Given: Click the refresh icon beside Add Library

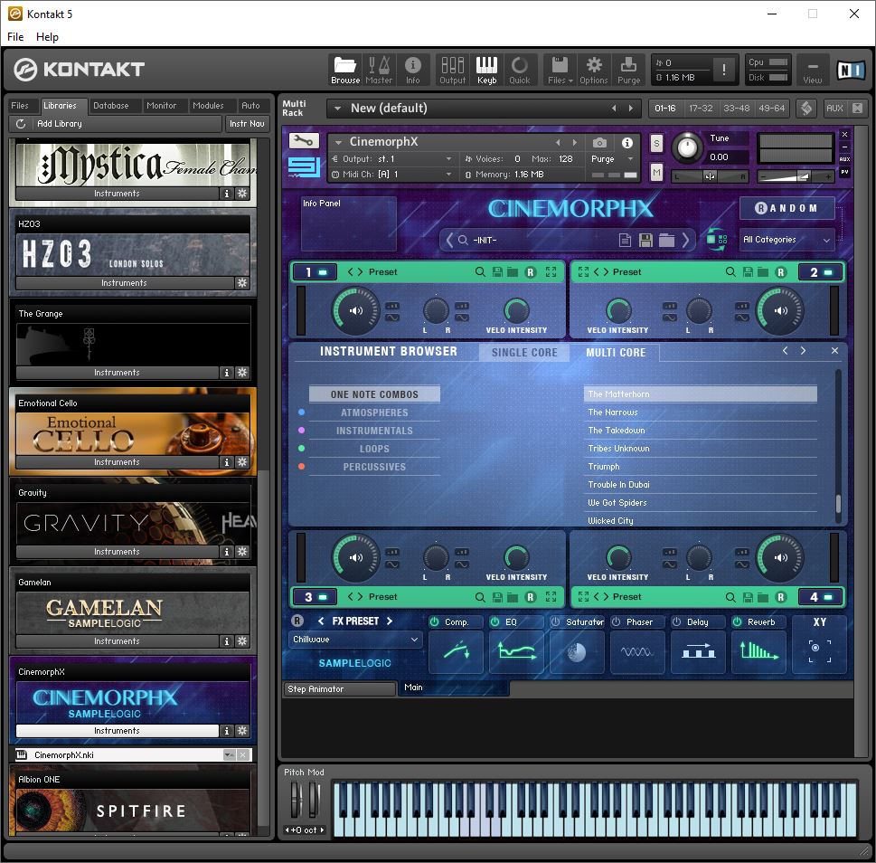Looking at the screenshot, I should coord(21,124).
